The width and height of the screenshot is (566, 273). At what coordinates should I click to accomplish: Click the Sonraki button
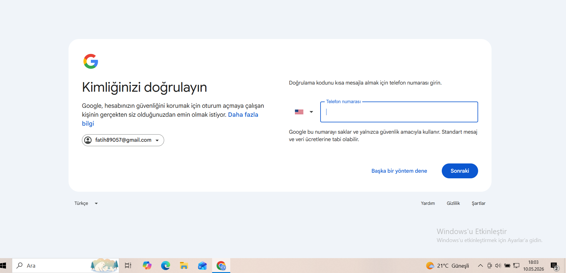pos(460,171)
